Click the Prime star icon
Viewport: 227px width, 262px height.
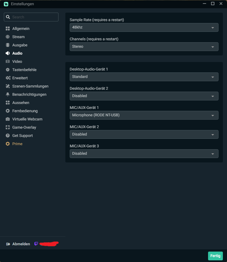[8, 144]
